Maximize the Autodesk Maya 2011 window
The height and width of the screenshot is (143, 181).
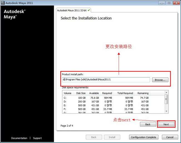(169, 3)
